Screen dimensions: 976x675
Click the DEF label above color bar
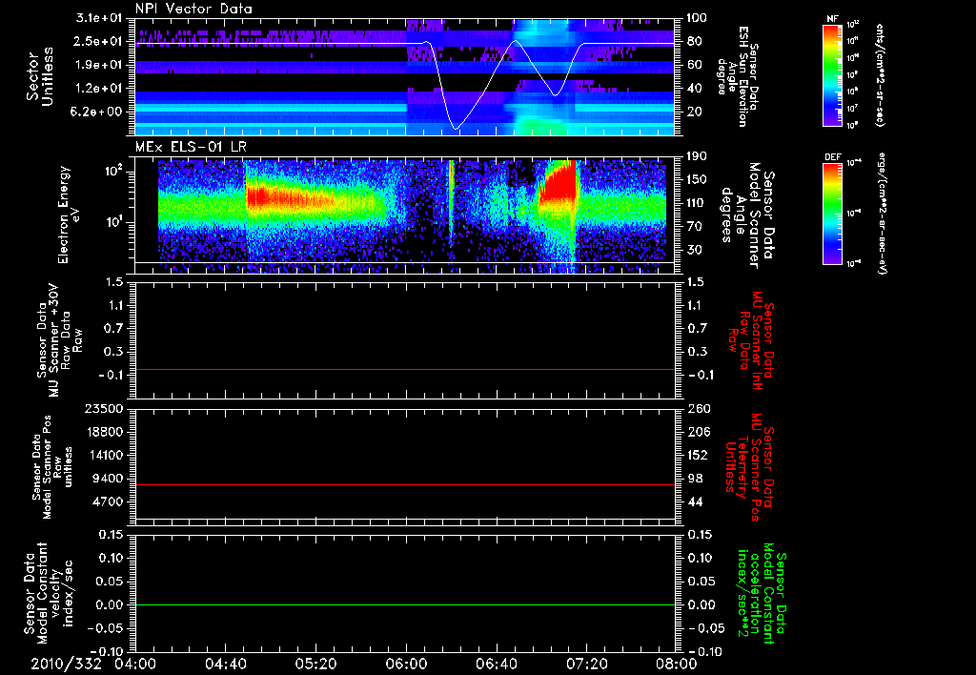832,157
